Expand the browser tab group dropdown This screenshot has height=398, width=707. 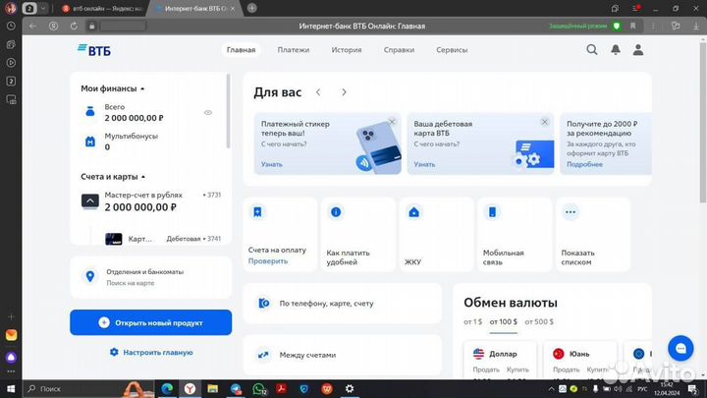[43, 8]
